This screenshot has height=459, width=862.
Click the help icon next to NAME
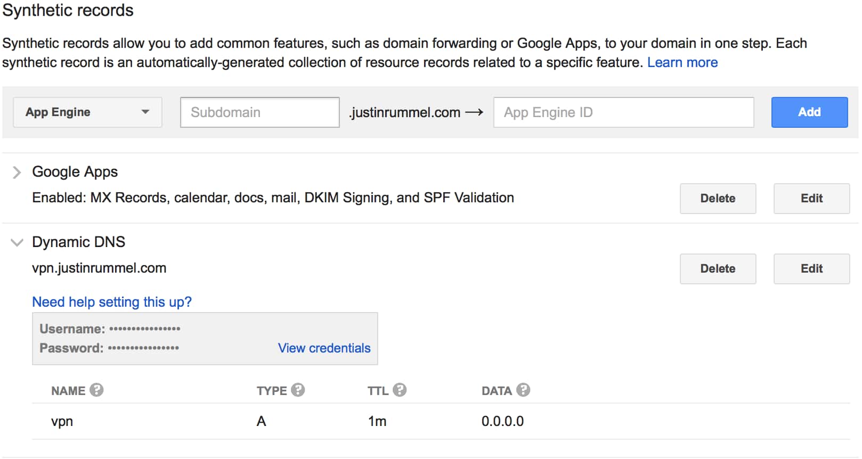click(96, 390)
